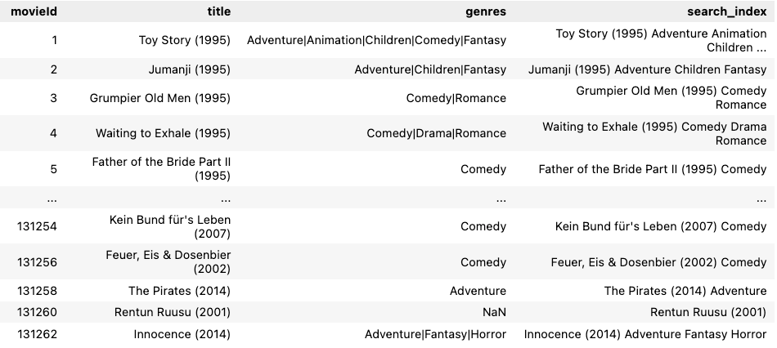
Task: Select the "Kein Bund für's Leben (2007)" title cell
Action: [170, 226]
